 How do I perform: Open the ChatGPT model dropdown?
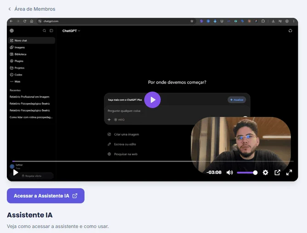[x=71, y=31]
